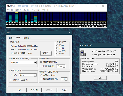Select 無限ループする(I) radio option

point(48,75)
